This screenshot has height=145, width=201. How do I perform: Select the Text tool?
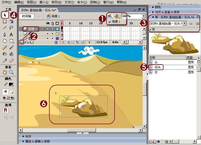point(11,34)
